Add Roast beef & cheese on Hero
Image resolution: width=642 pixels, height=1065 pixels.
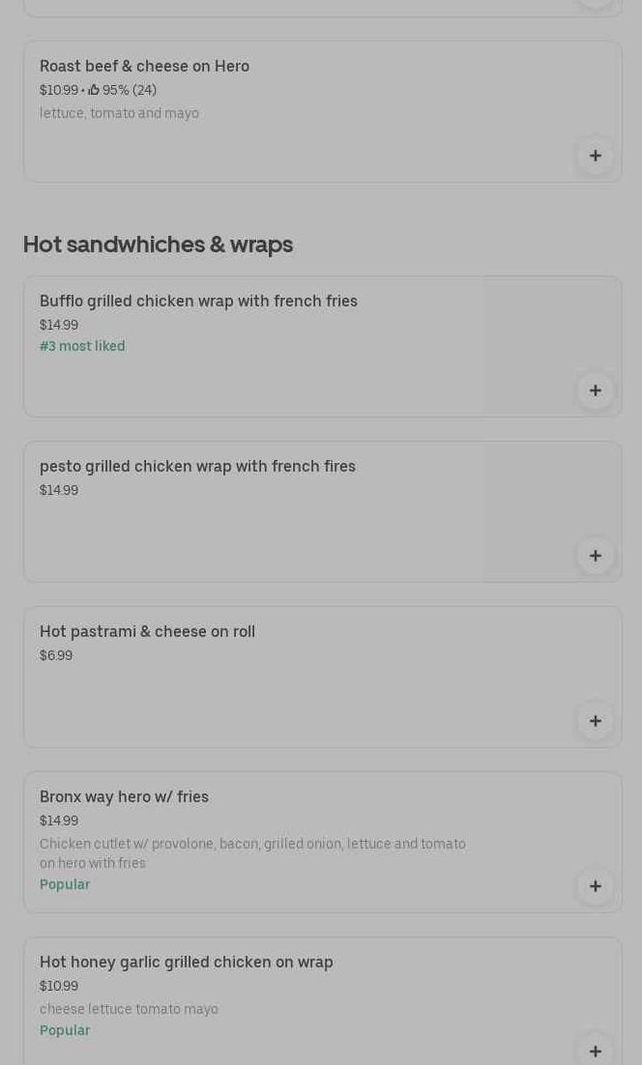pos(595,156)
